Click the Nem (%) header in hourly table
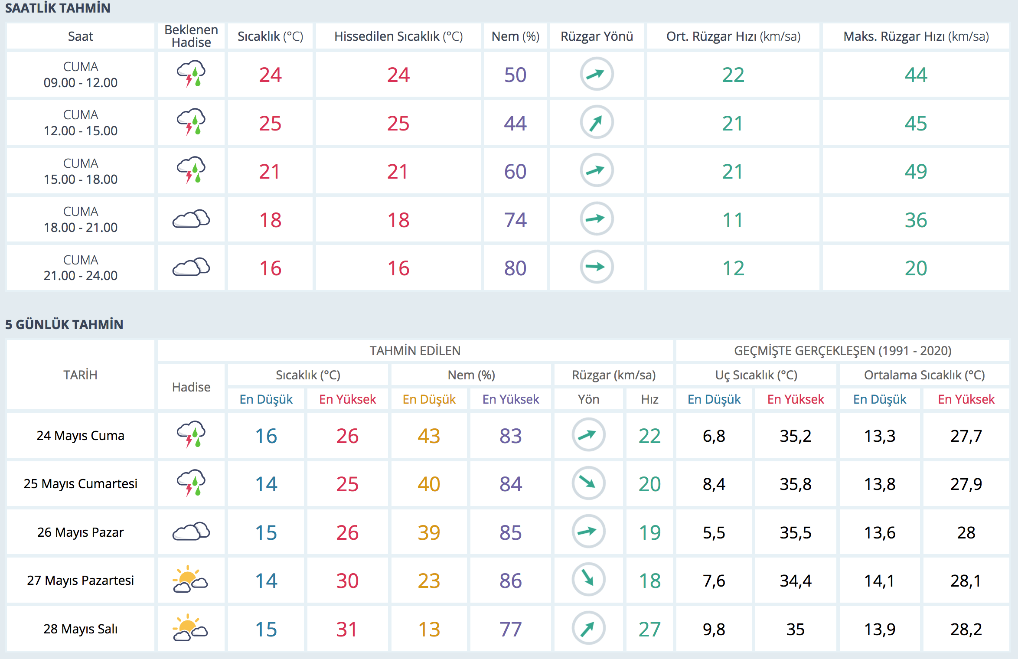 pos(515,36)
